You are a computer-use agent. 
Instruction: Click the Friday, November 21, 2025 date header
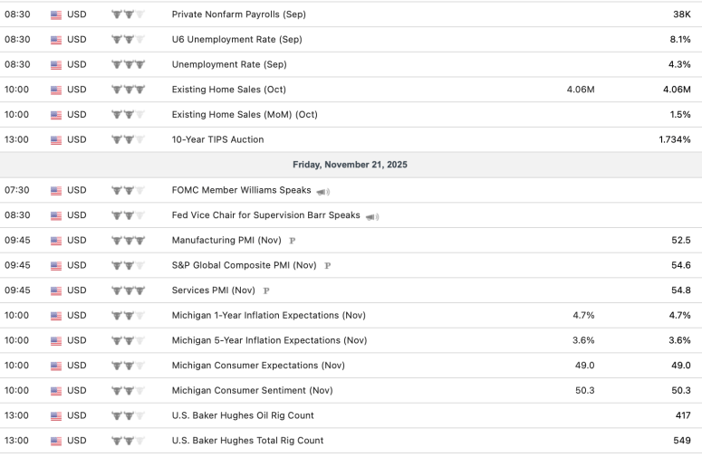pos(350,165)
